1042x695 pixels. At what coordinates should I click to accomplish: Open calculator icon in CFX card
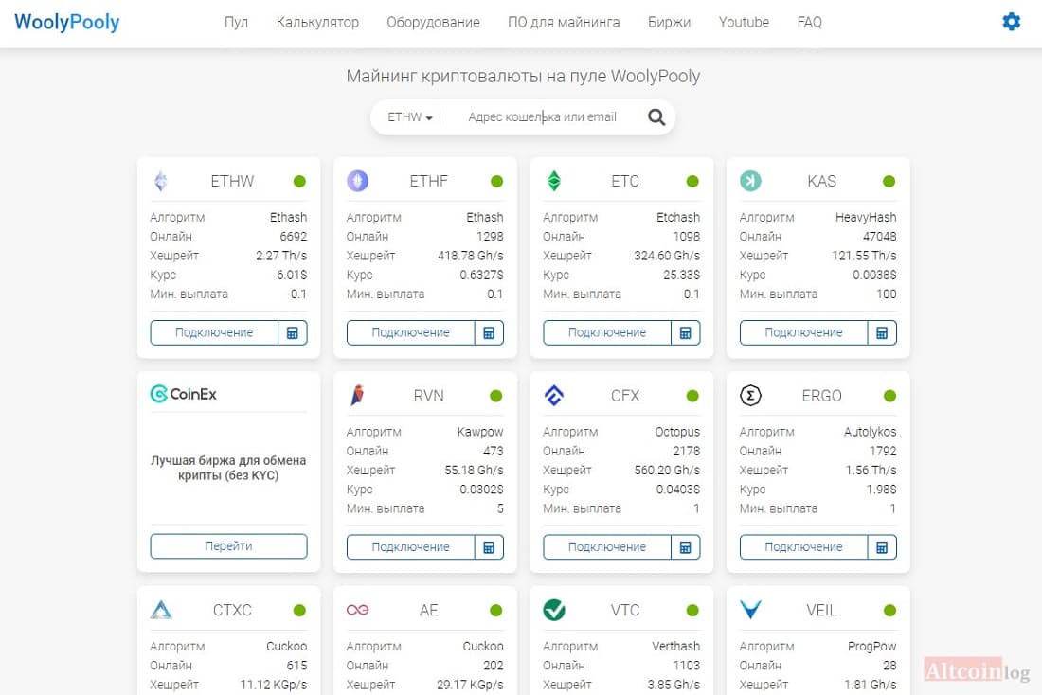click(685, 547)
